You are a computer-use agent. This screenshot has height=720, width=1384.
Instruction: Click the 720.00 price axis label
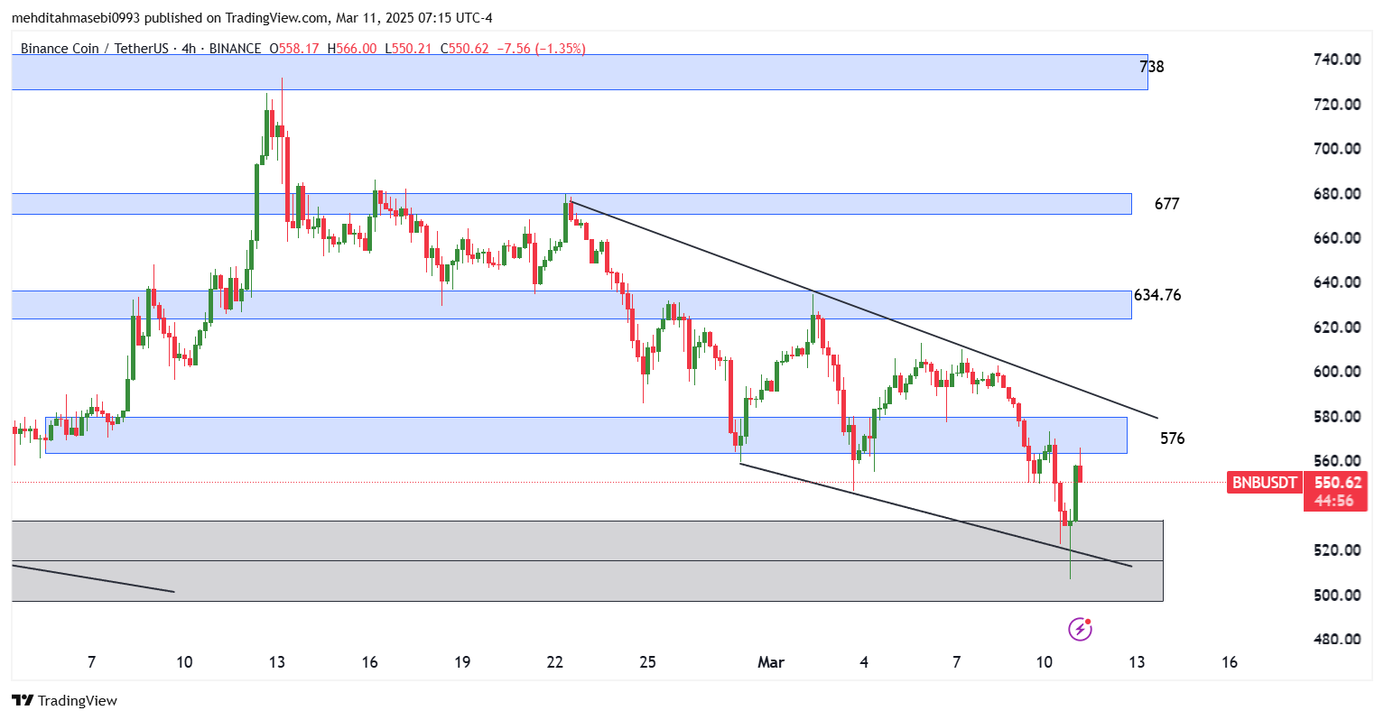[1337, 105]
